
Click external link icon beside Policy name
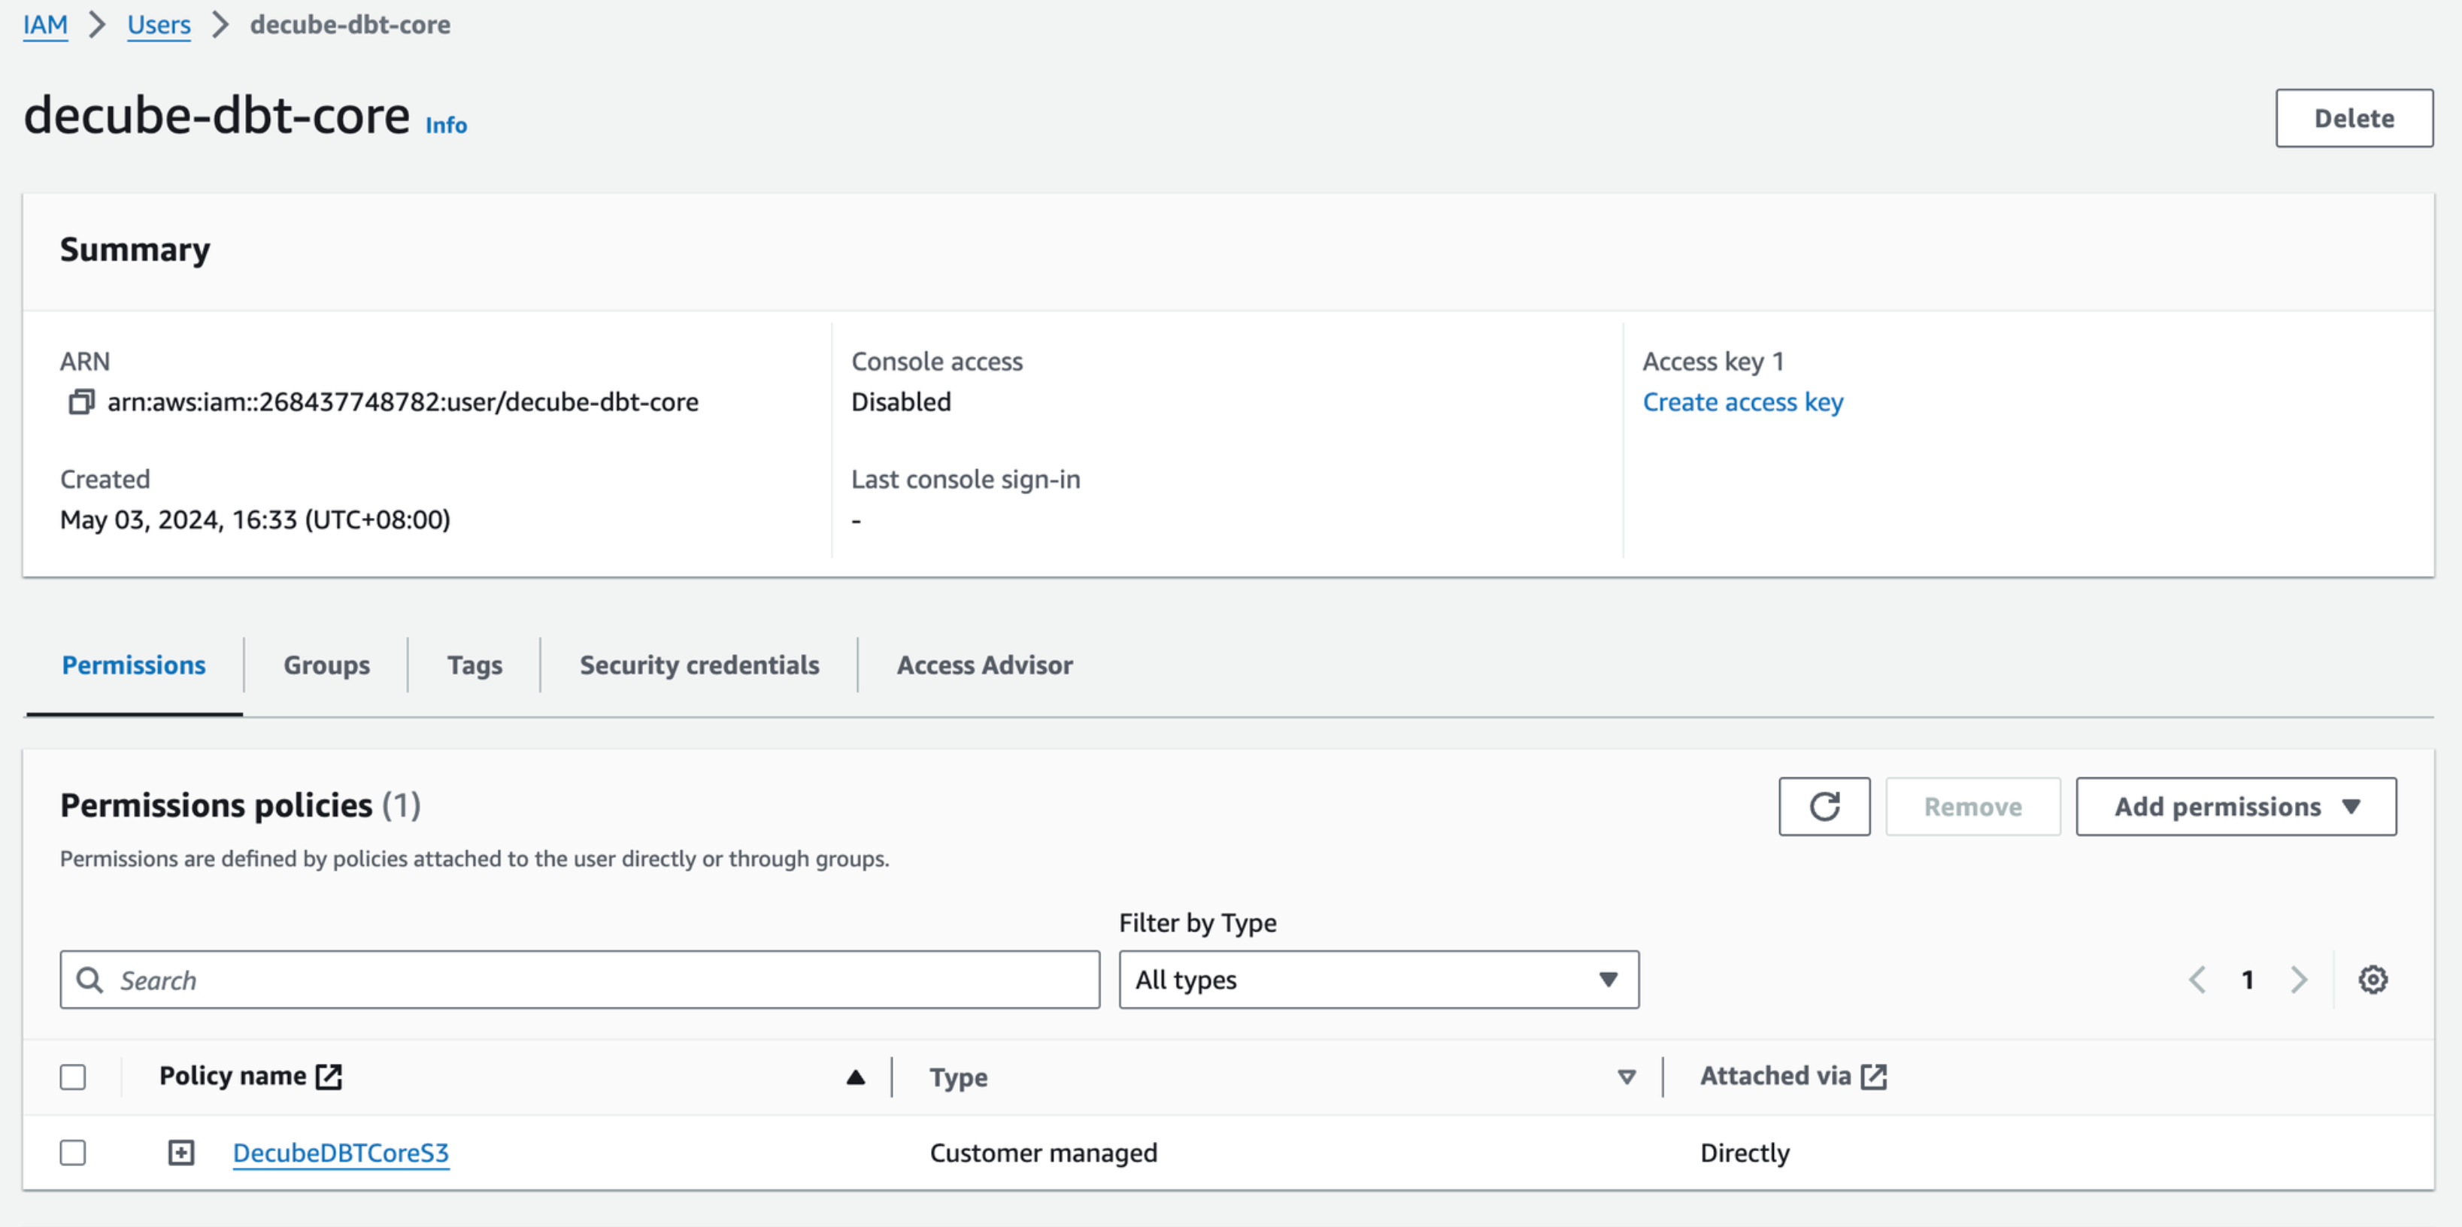point(329,1076)
